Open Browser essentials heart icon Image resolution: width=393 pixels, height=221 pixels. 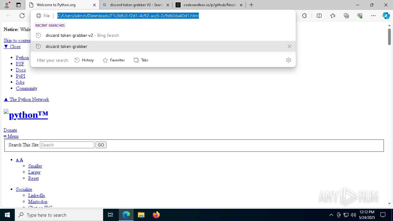point(360,16)
